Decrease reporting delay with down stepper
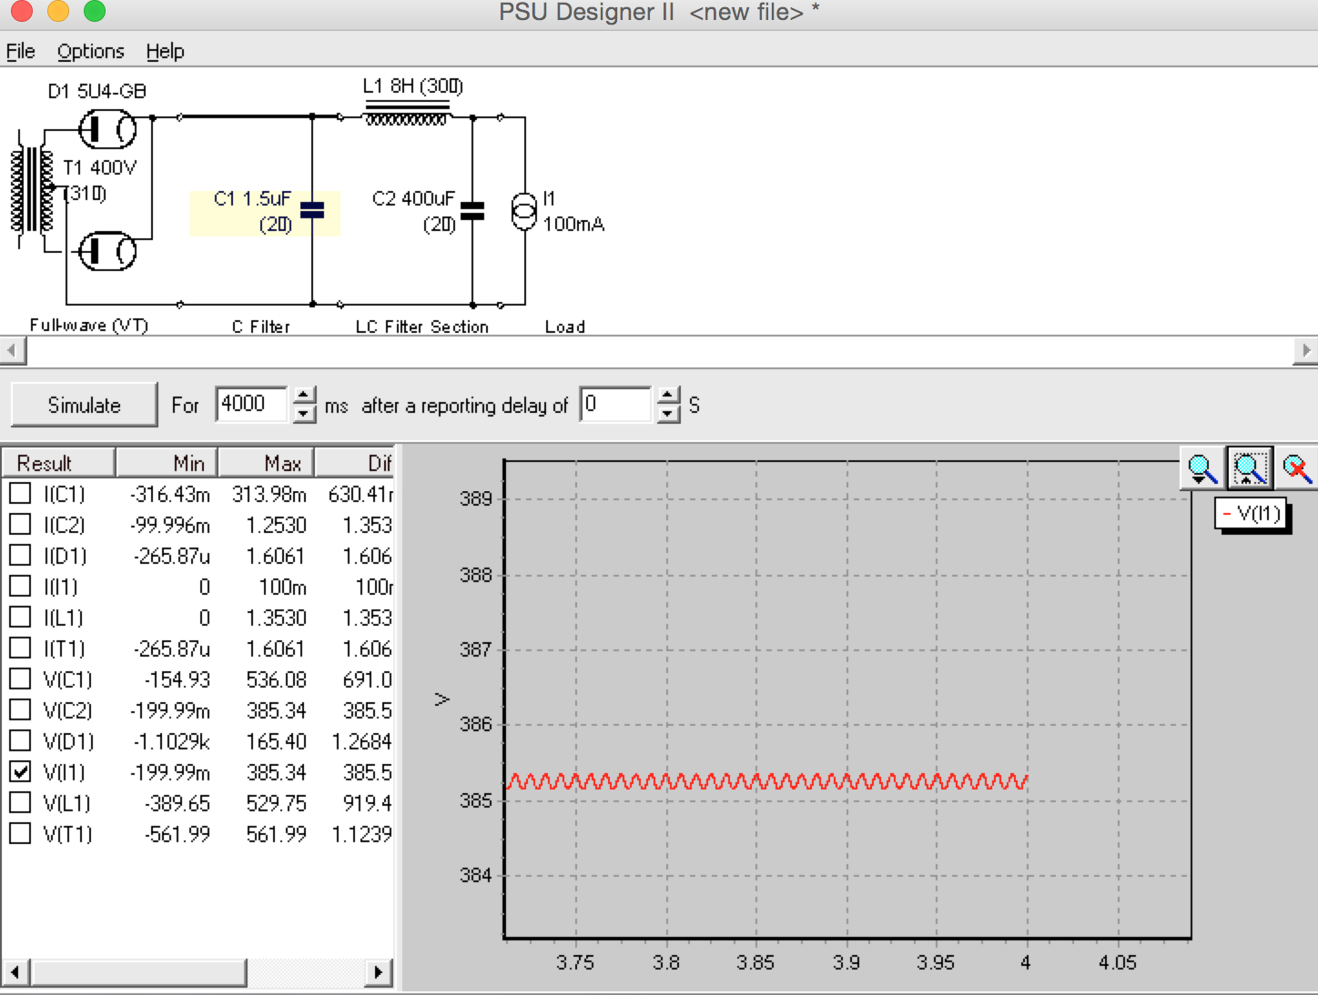Screen dimensions: 1318x995 [668, 414]
